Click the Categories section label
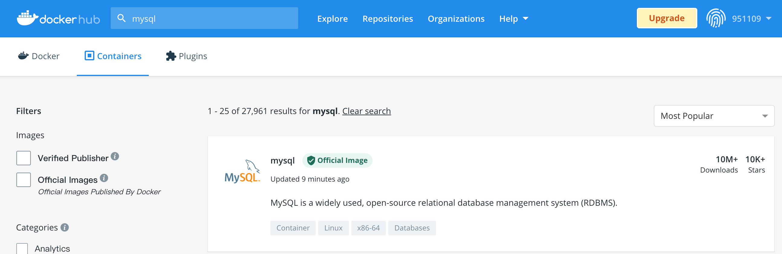Viewport: 782px width, 254px height. coord(37,227)
